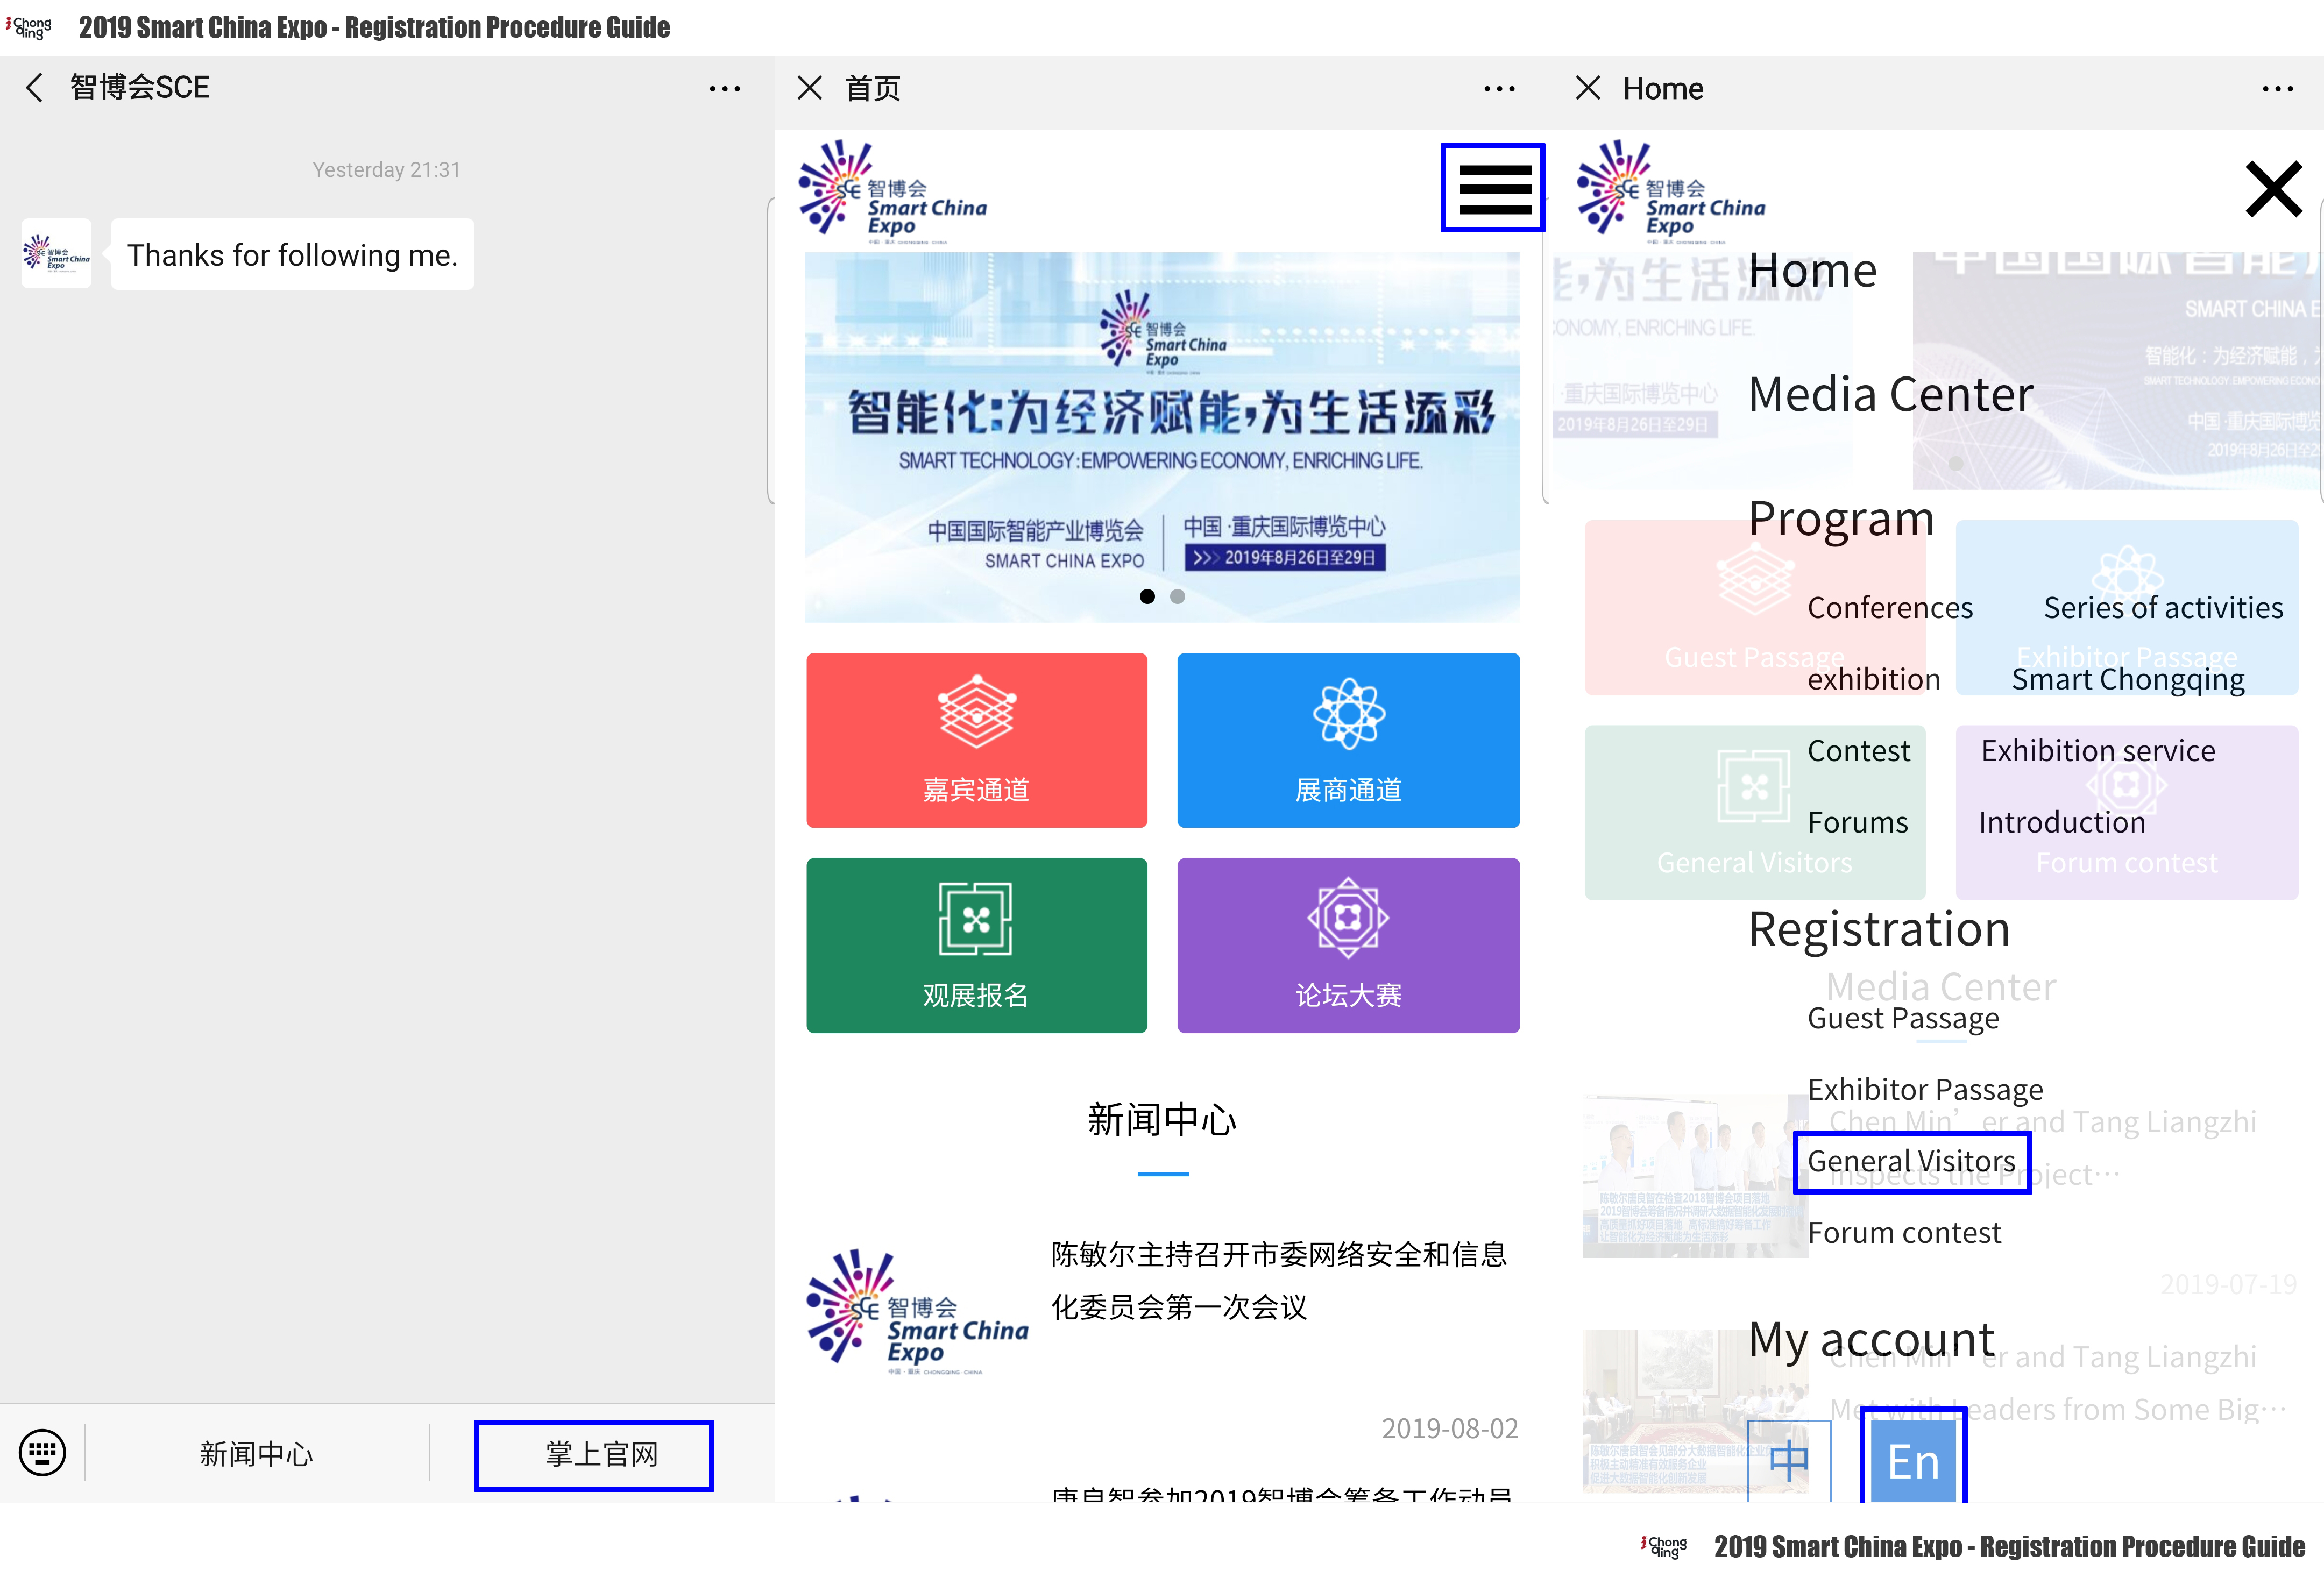2324x1592 pixels.
Task: Click the 新闻中心 section heading
Action: [x=1162, y=1120]
